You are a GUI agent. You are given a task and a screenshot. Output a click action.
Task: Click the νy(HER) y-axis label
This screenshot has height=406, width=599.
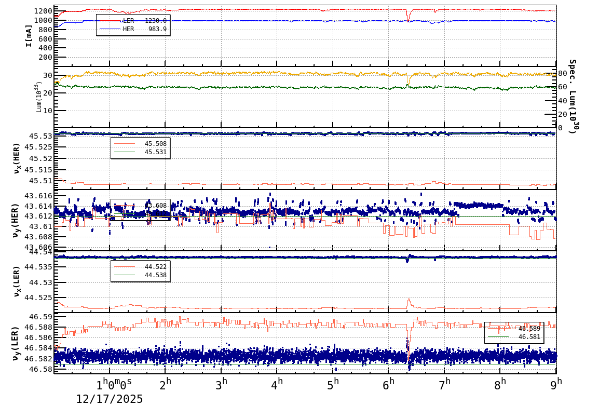(x=16, y=220)
